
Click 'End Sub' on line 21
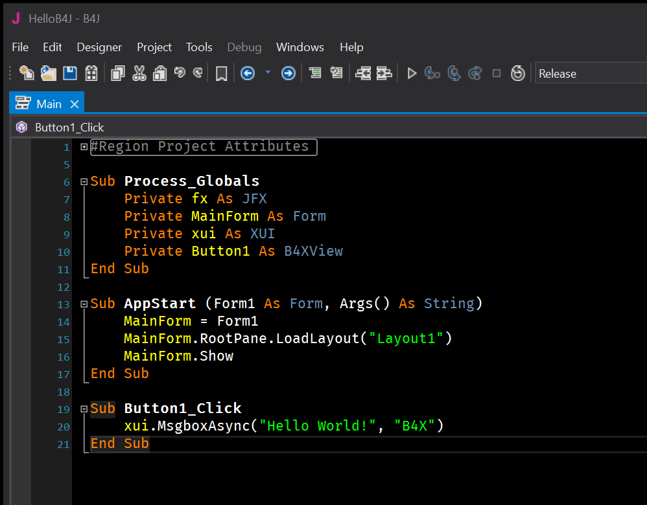click(120, 443)
